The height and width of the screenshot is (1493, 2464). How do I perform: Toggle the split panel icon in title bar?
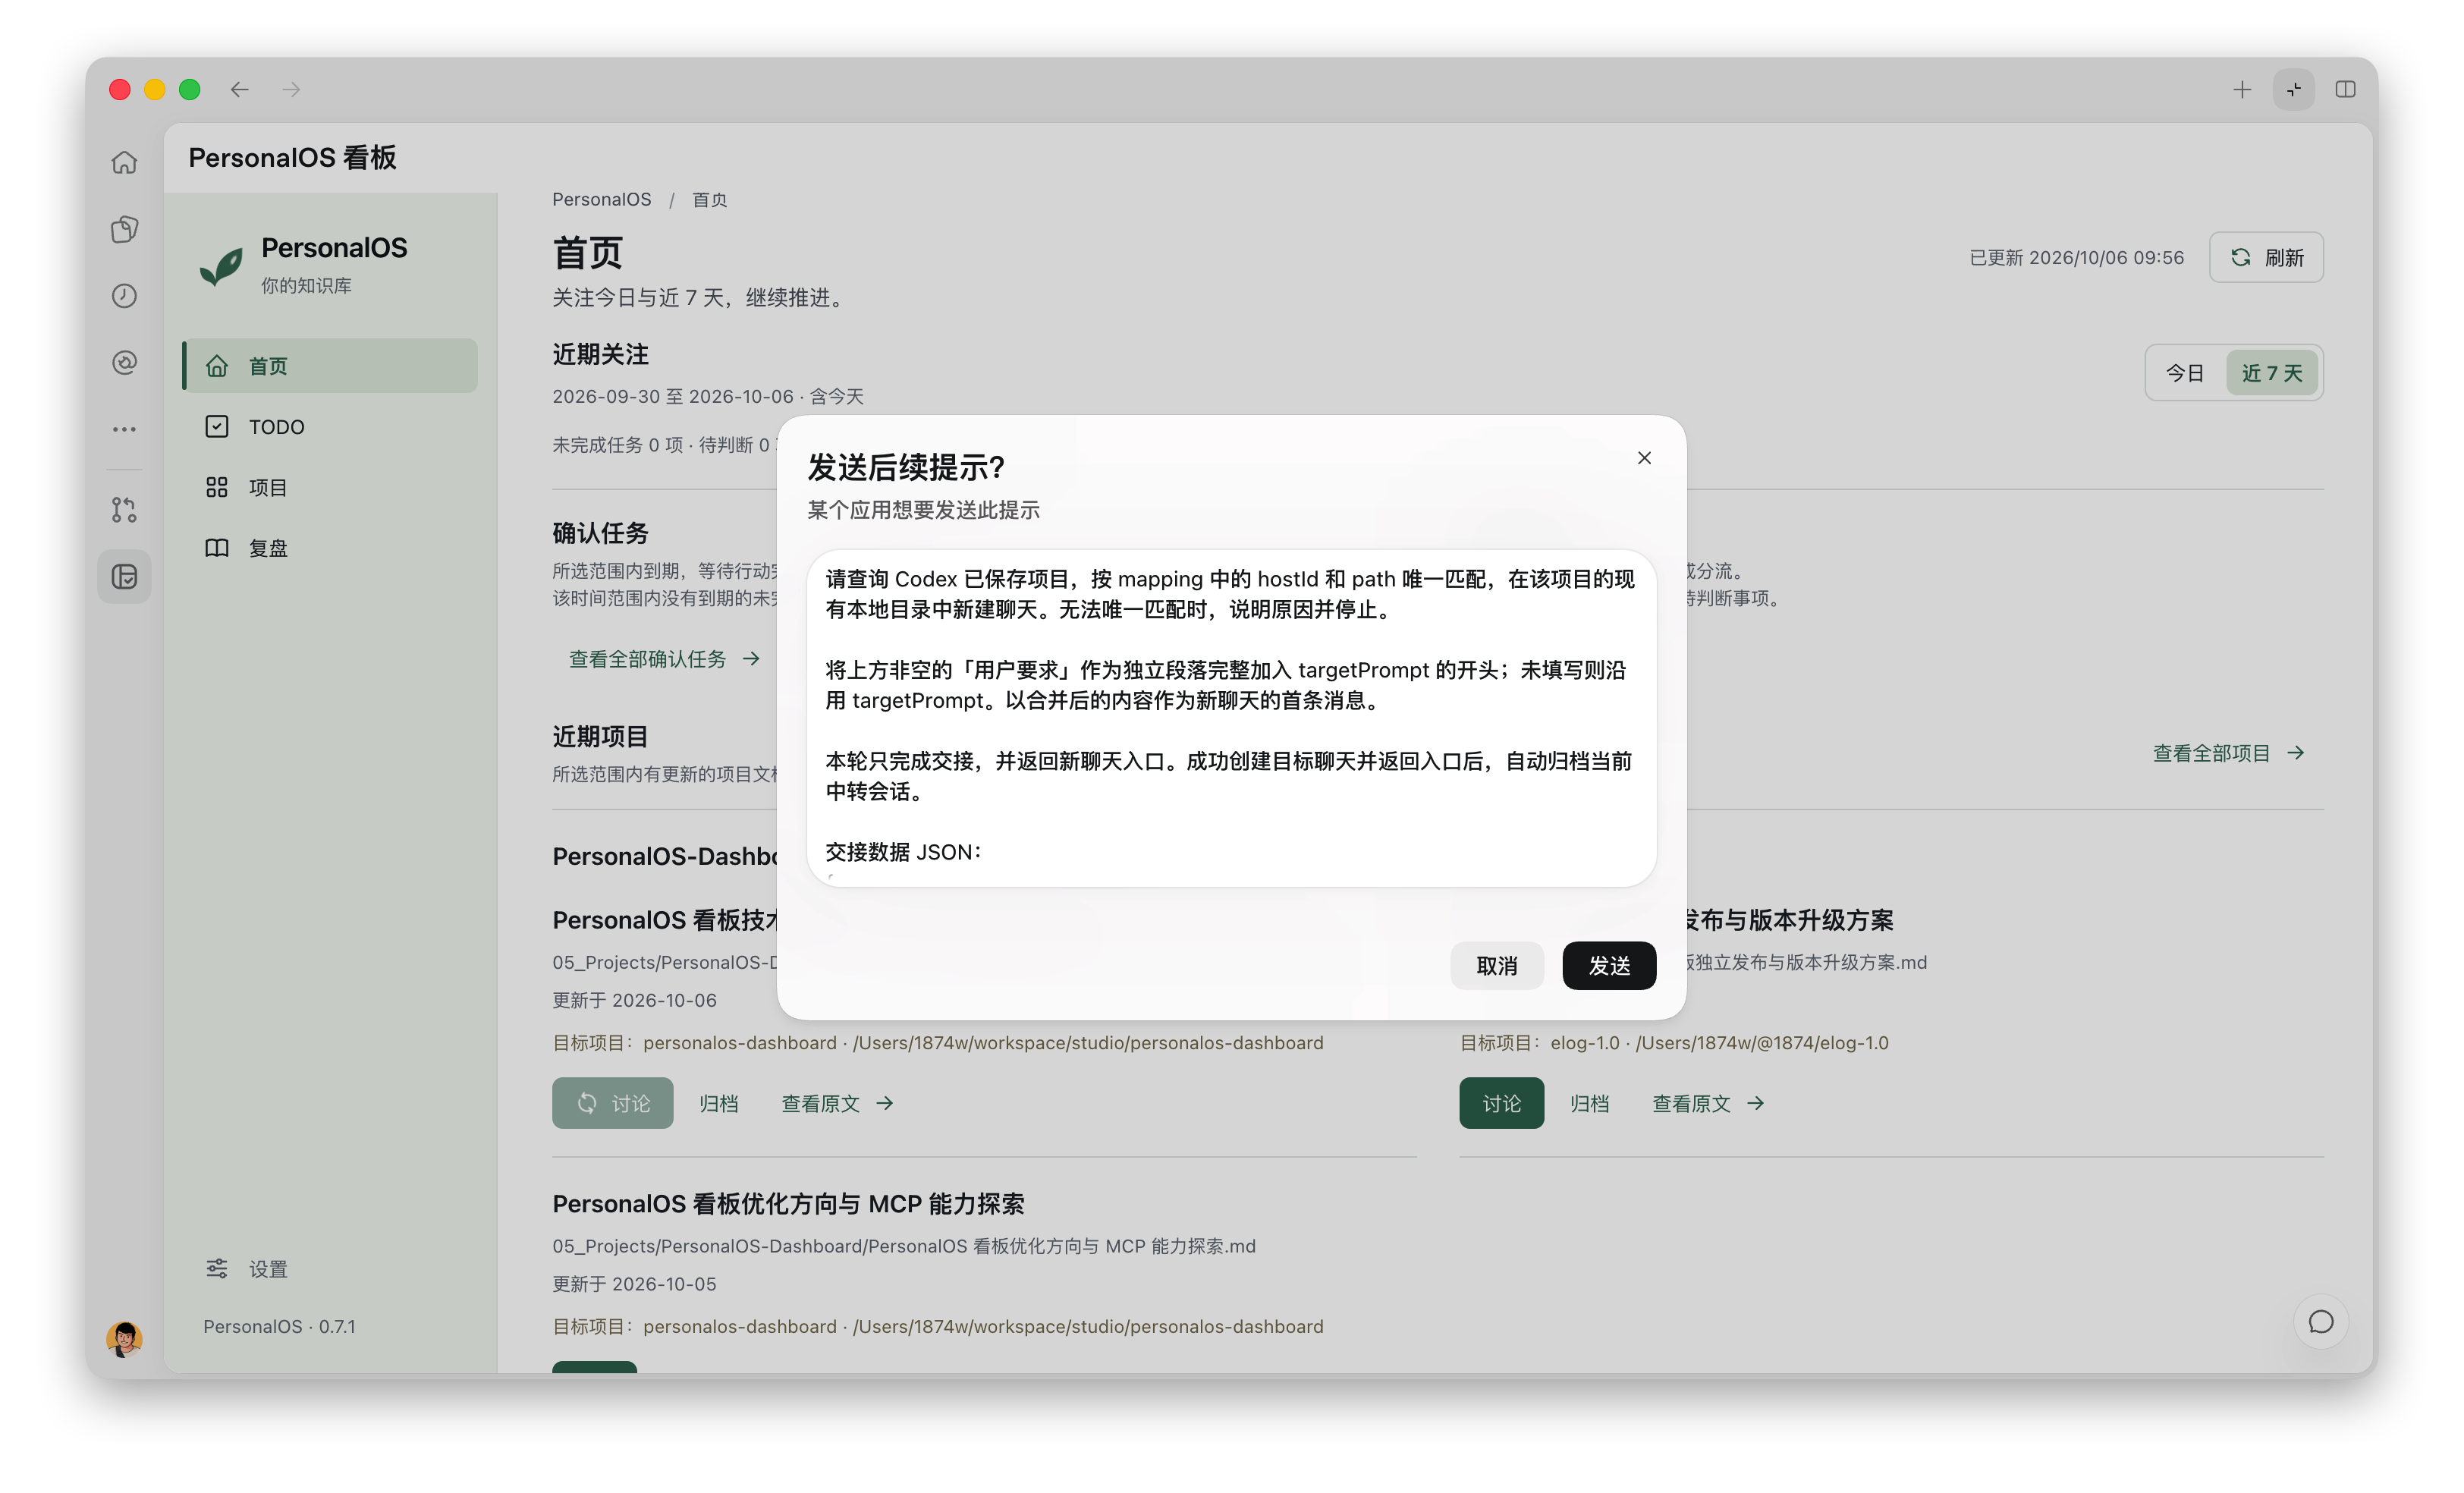point(2345,90)
